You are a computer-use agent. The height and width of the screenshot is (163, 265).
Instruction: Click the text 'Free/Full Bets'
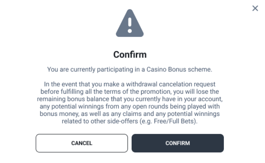pos(174,121)
